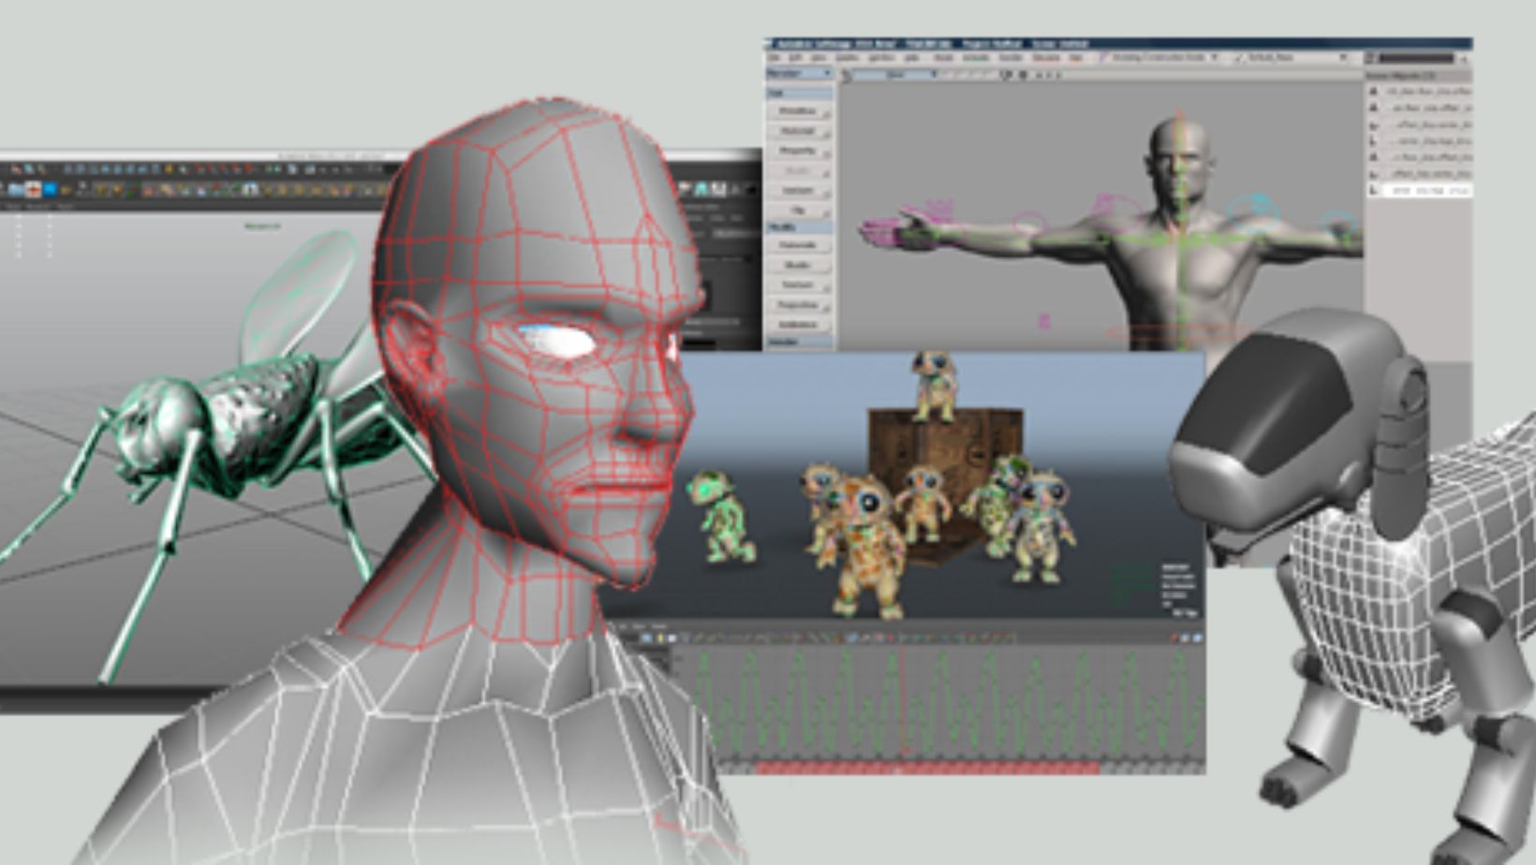Open the module selector dropdown above Get

[799, 73]
